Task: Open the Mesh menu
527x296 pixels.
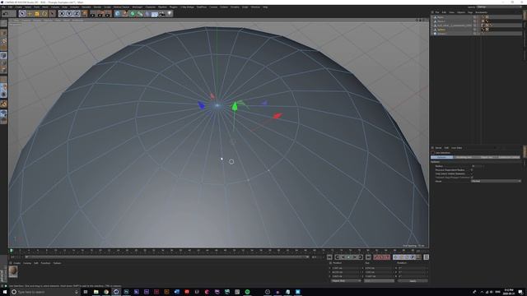Action: point(45,7)
